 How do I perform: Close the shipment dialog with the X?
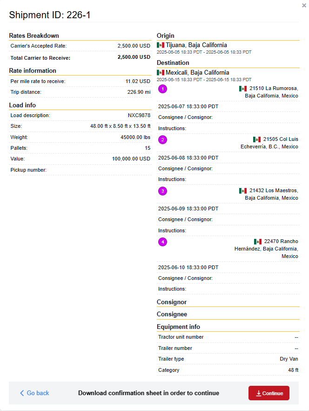point(304,6)
